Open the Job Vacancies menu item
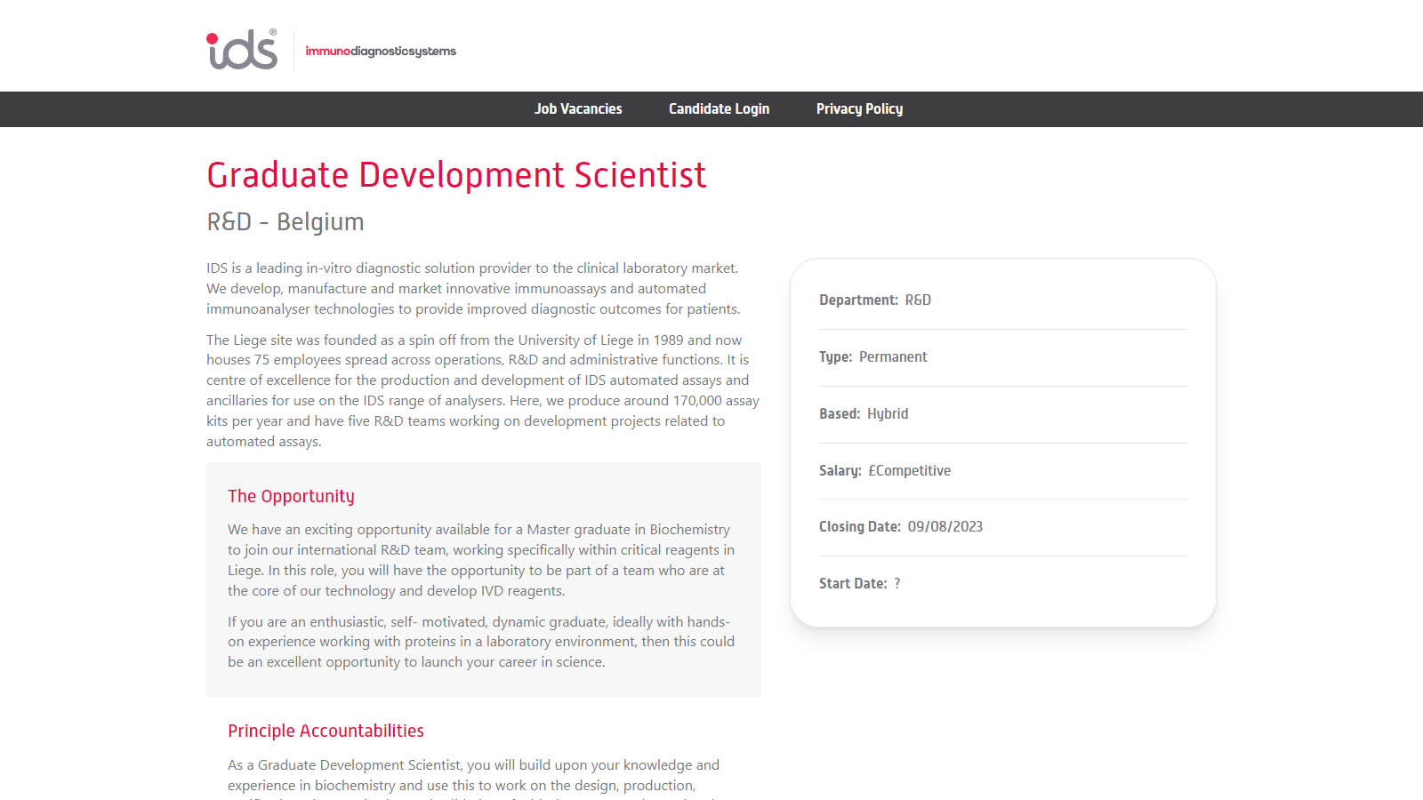This screenshot has width=1423, height=800. (578, 108)
